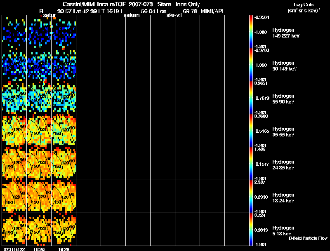Pick the 55-90 keV image in the 073T16:22 column
Viewport: 330px width, 251px height.
tap(14, 98)
